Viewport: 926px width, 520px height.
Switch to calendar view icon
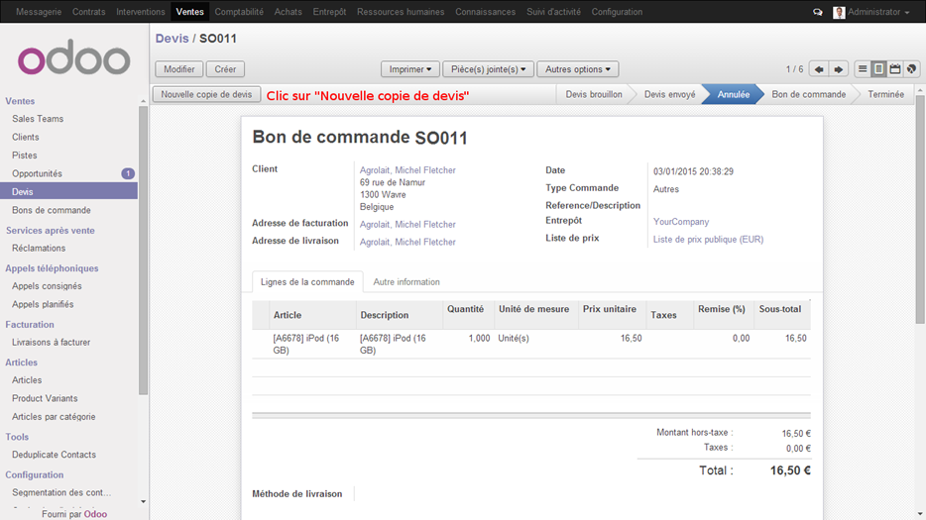tap(895, 69)
